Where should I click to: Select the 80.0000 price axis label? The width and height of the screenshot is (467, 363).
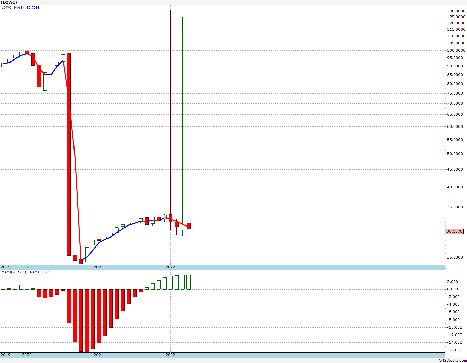[x=455, y=84]
